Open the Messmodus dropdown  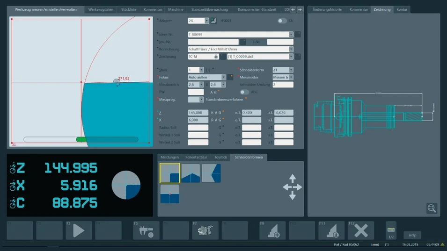[x=291, y=77]
